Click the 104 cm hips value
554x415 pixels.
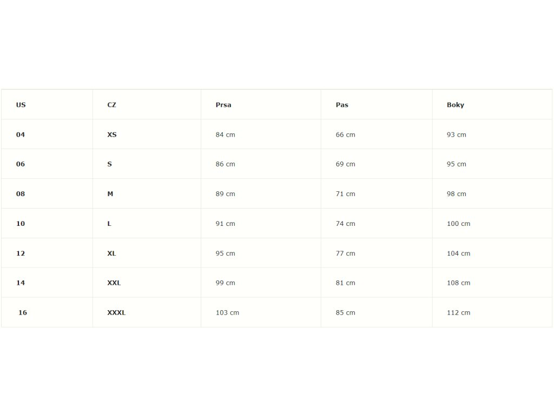(458, 253)
